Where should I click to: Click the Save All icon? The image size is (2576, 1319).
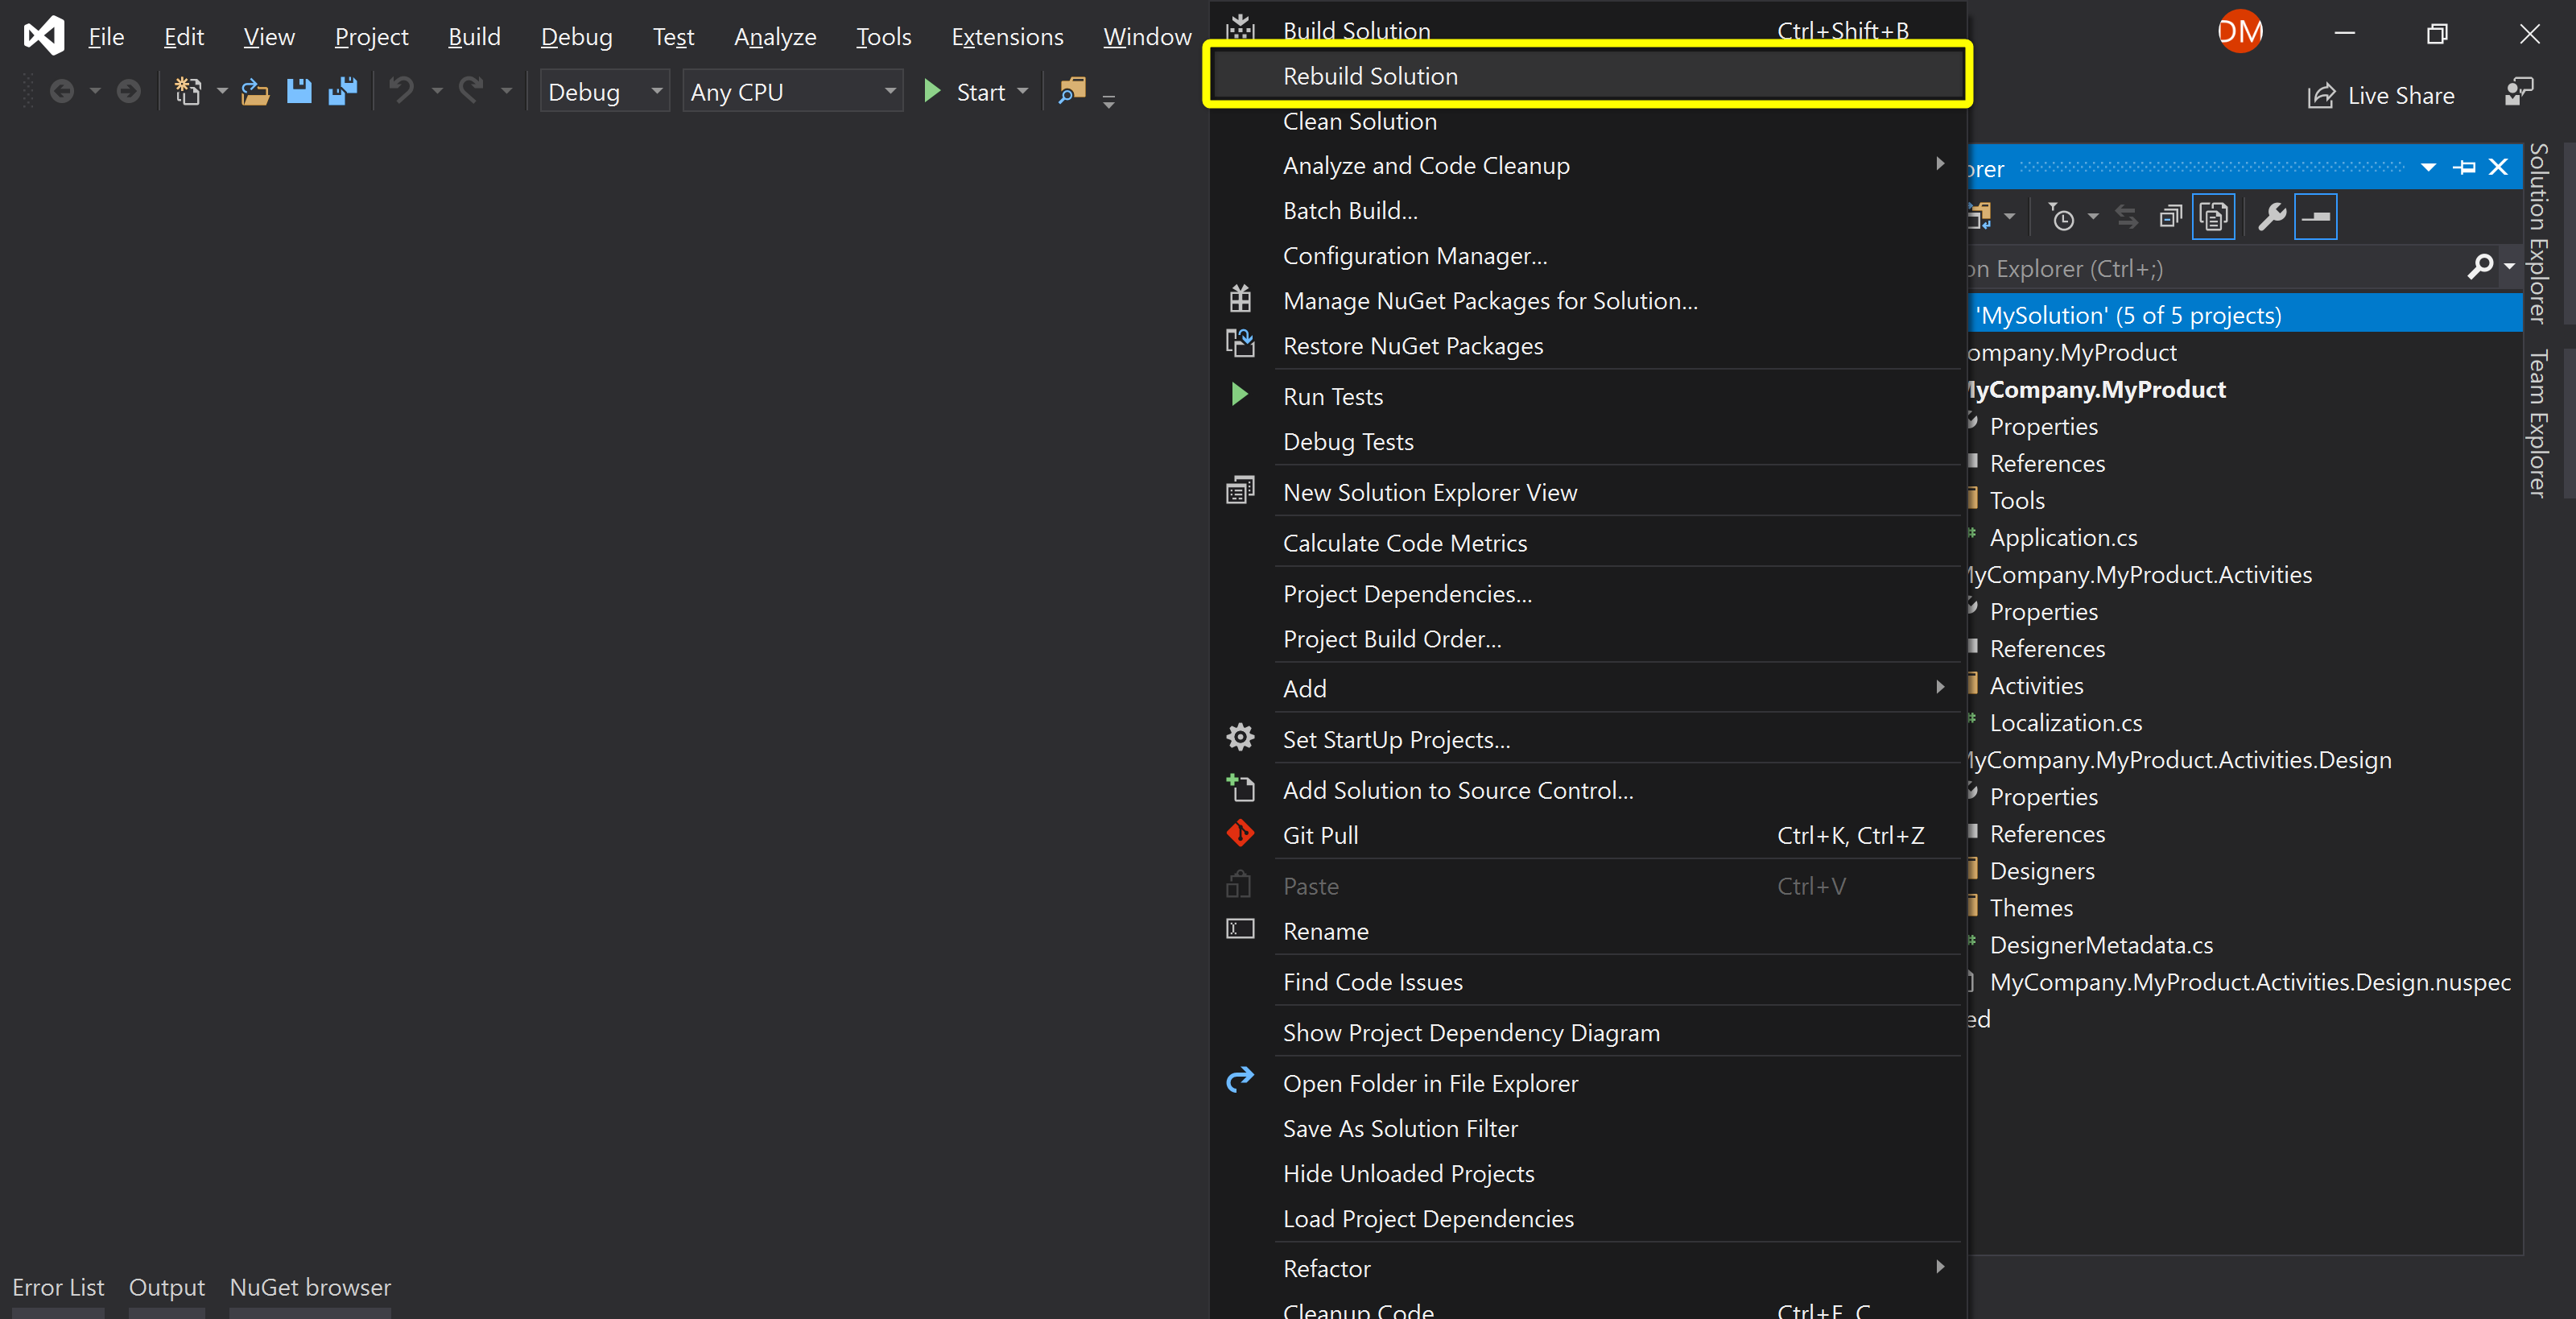point(343,91)
